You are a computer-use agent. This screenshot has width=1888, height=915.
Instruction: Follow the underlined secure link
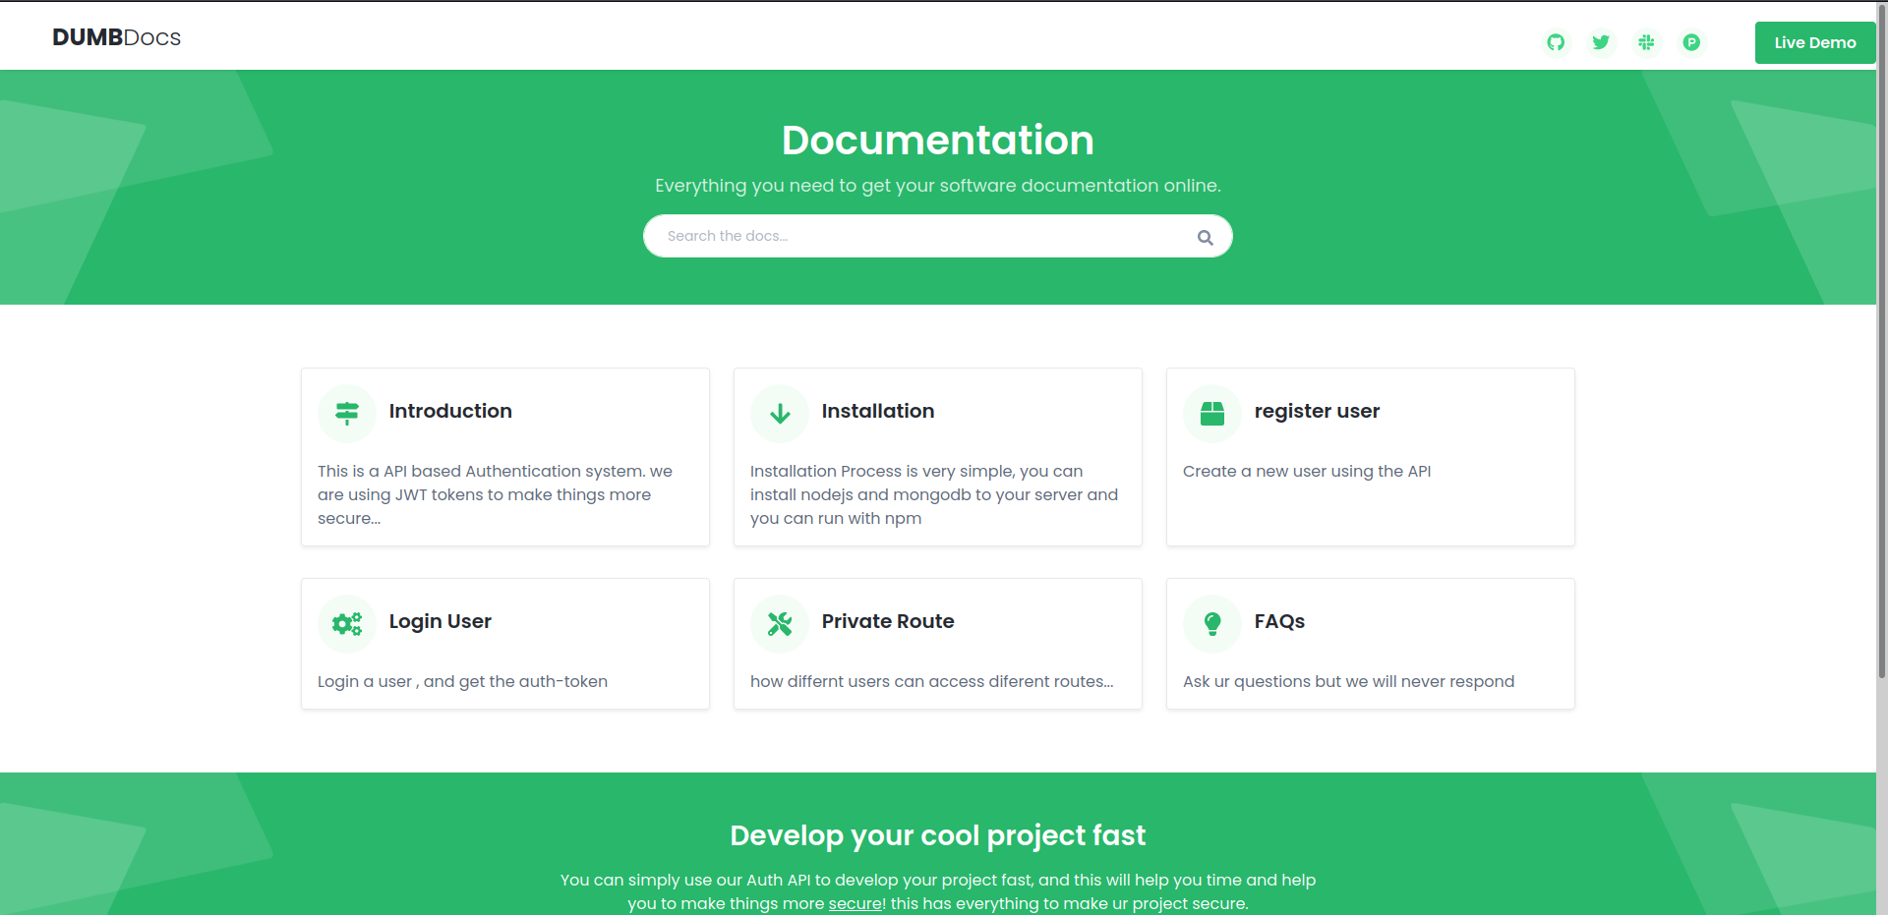click(855, 903)
